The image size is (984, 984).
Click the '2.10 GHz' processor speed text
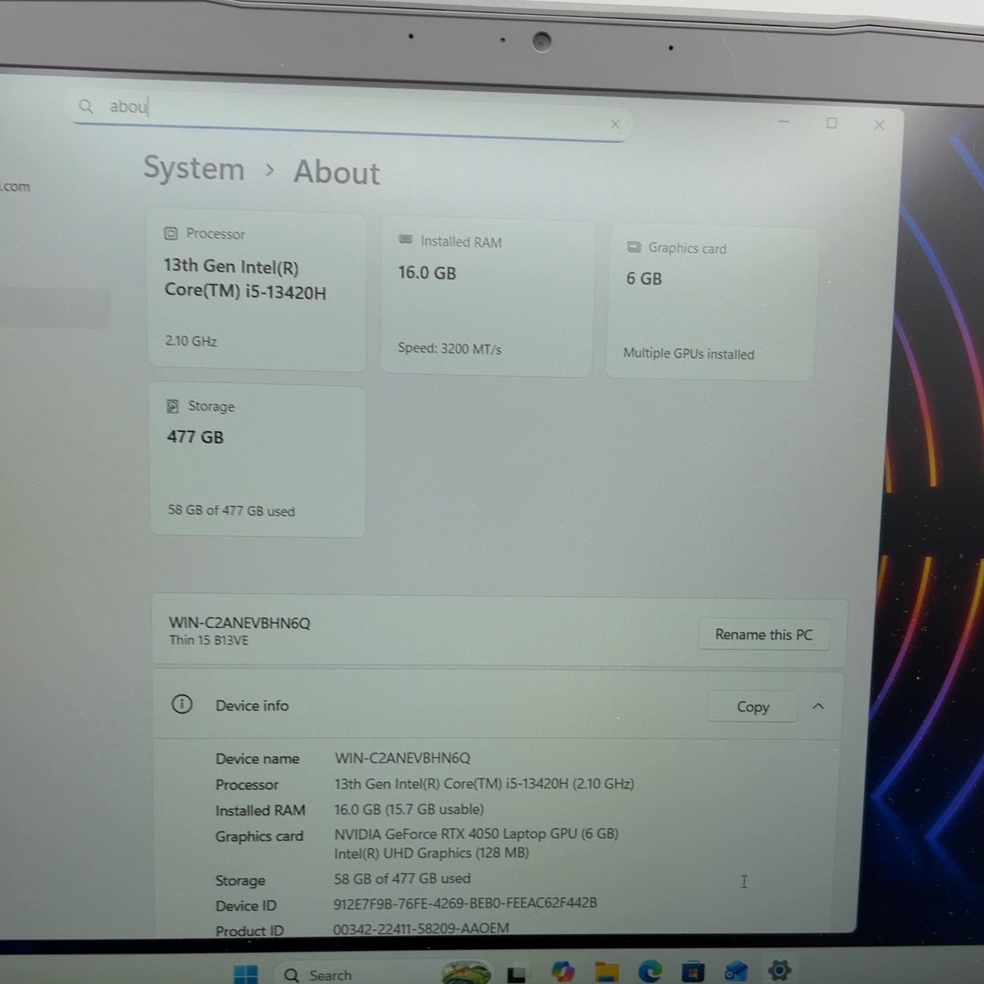tap(191, 341)
